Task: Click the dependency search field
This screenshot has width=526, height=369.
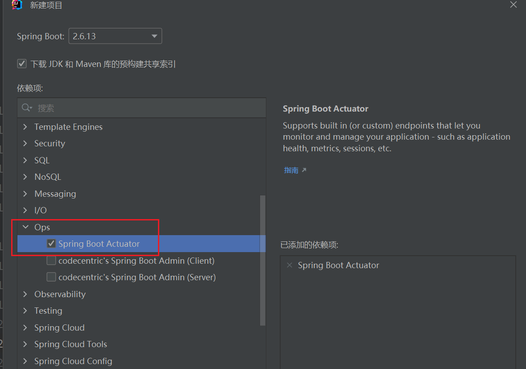Action: pyautogui.click(x=141, y=108)
